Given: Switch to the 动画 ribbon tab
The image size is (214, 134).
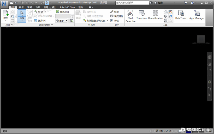Looking at the screenshot, I should pyautogui.click(x=38, y=7).
